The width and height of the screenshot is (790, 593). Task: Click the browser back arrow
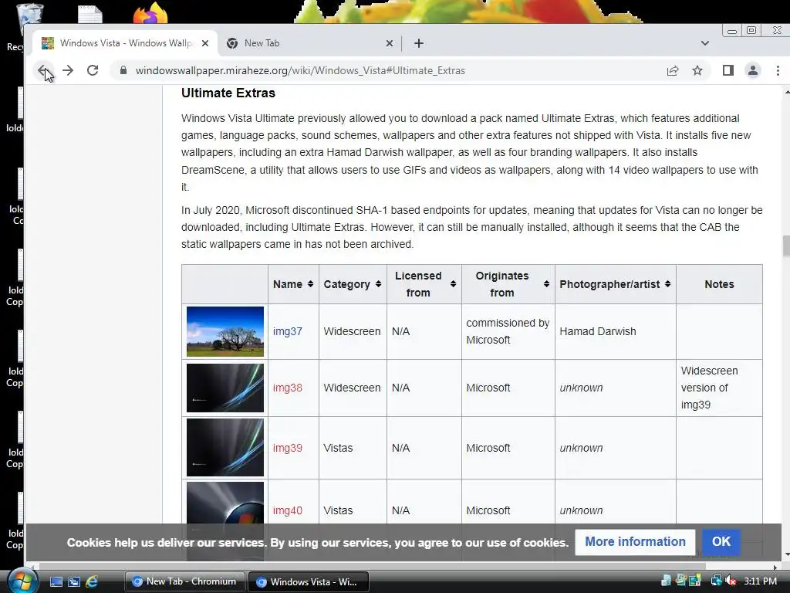click(x=43, y=70)
